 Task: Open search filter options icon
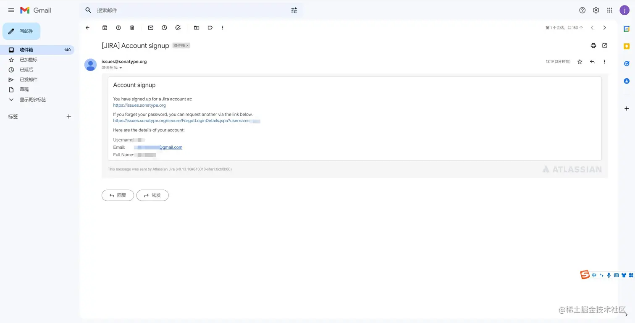point(294,10)
